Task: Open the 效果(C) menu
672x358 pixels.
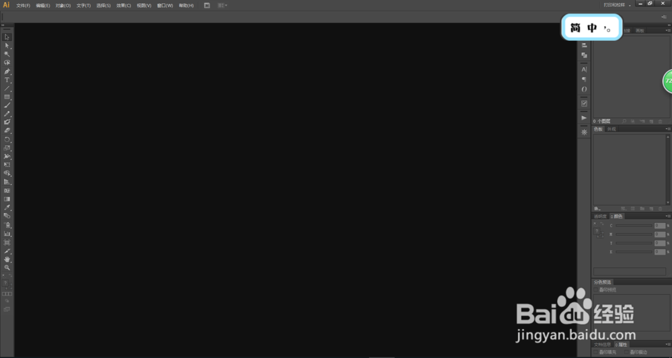Action: coord(124,5)
